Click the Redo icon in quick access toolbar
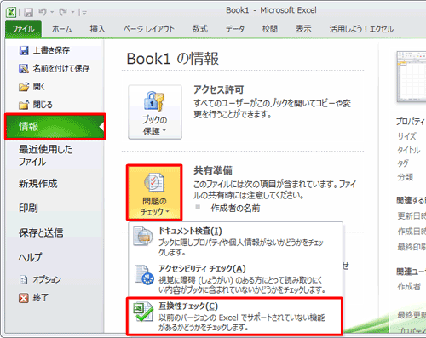Viewport: 426px width, 338px height. tap(63, 12)
